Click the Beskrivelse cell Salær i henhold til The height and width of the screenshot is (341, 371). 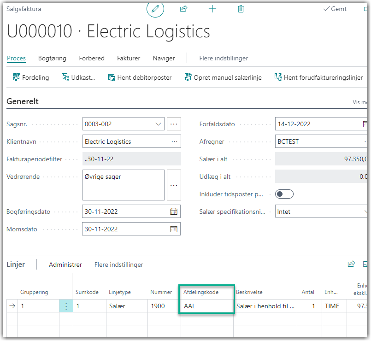coord(265,306)
